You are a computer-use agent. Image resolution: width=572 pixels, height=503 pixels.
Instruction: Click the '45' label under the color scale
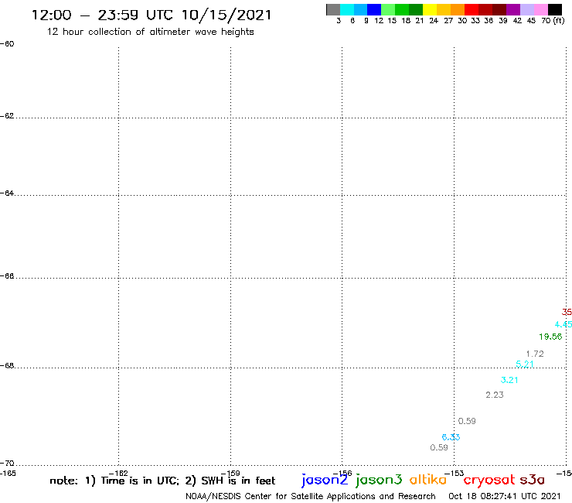[531, 20]
